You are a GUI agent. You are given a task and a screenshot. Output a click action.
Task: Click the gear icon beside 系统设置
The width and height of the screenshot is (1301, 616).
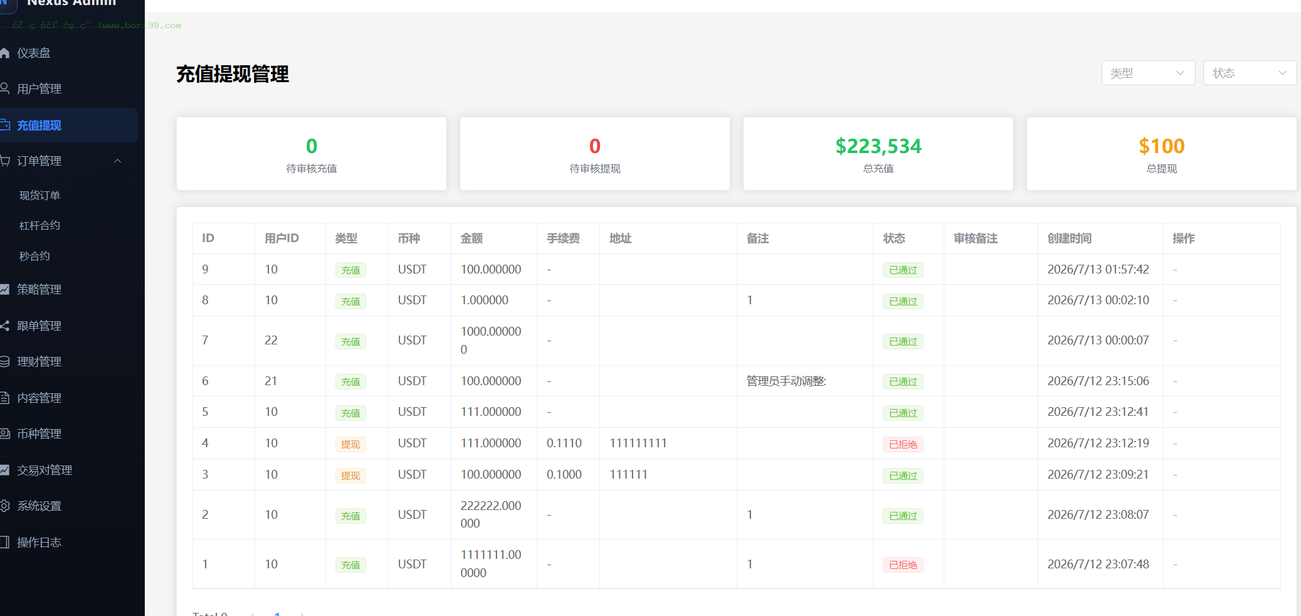(x=4, y=506)
